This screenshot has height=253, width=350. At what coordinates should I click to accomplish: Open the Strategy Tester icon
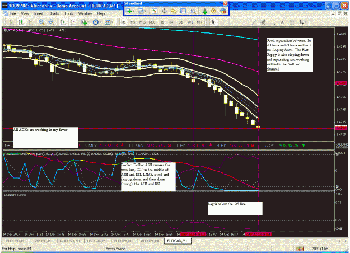tap(193, 11)
